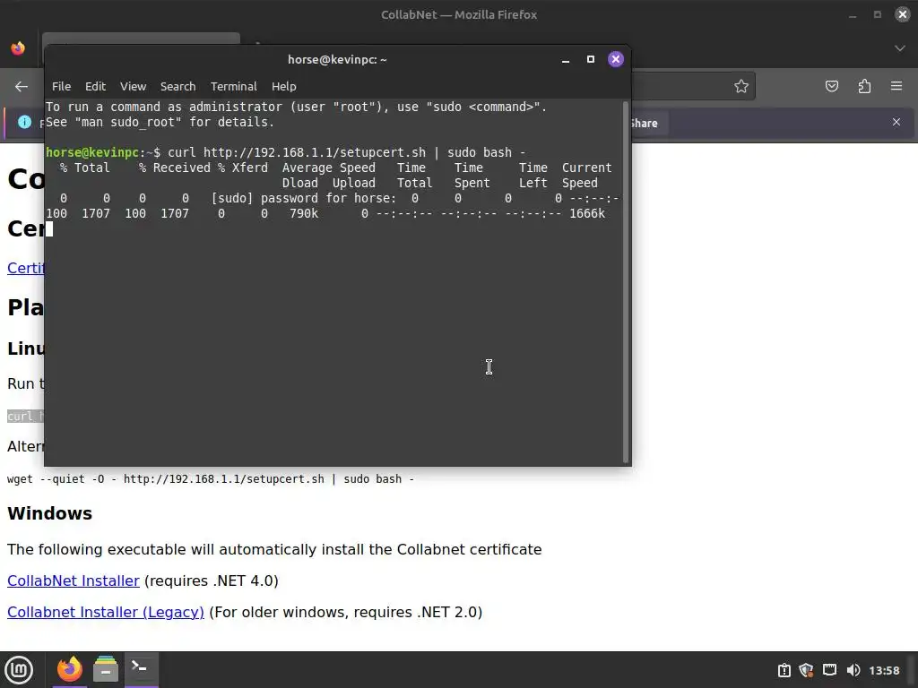The image size is (918, 688).
Task: Open the Help menu in the terminal
Action: 284,87
